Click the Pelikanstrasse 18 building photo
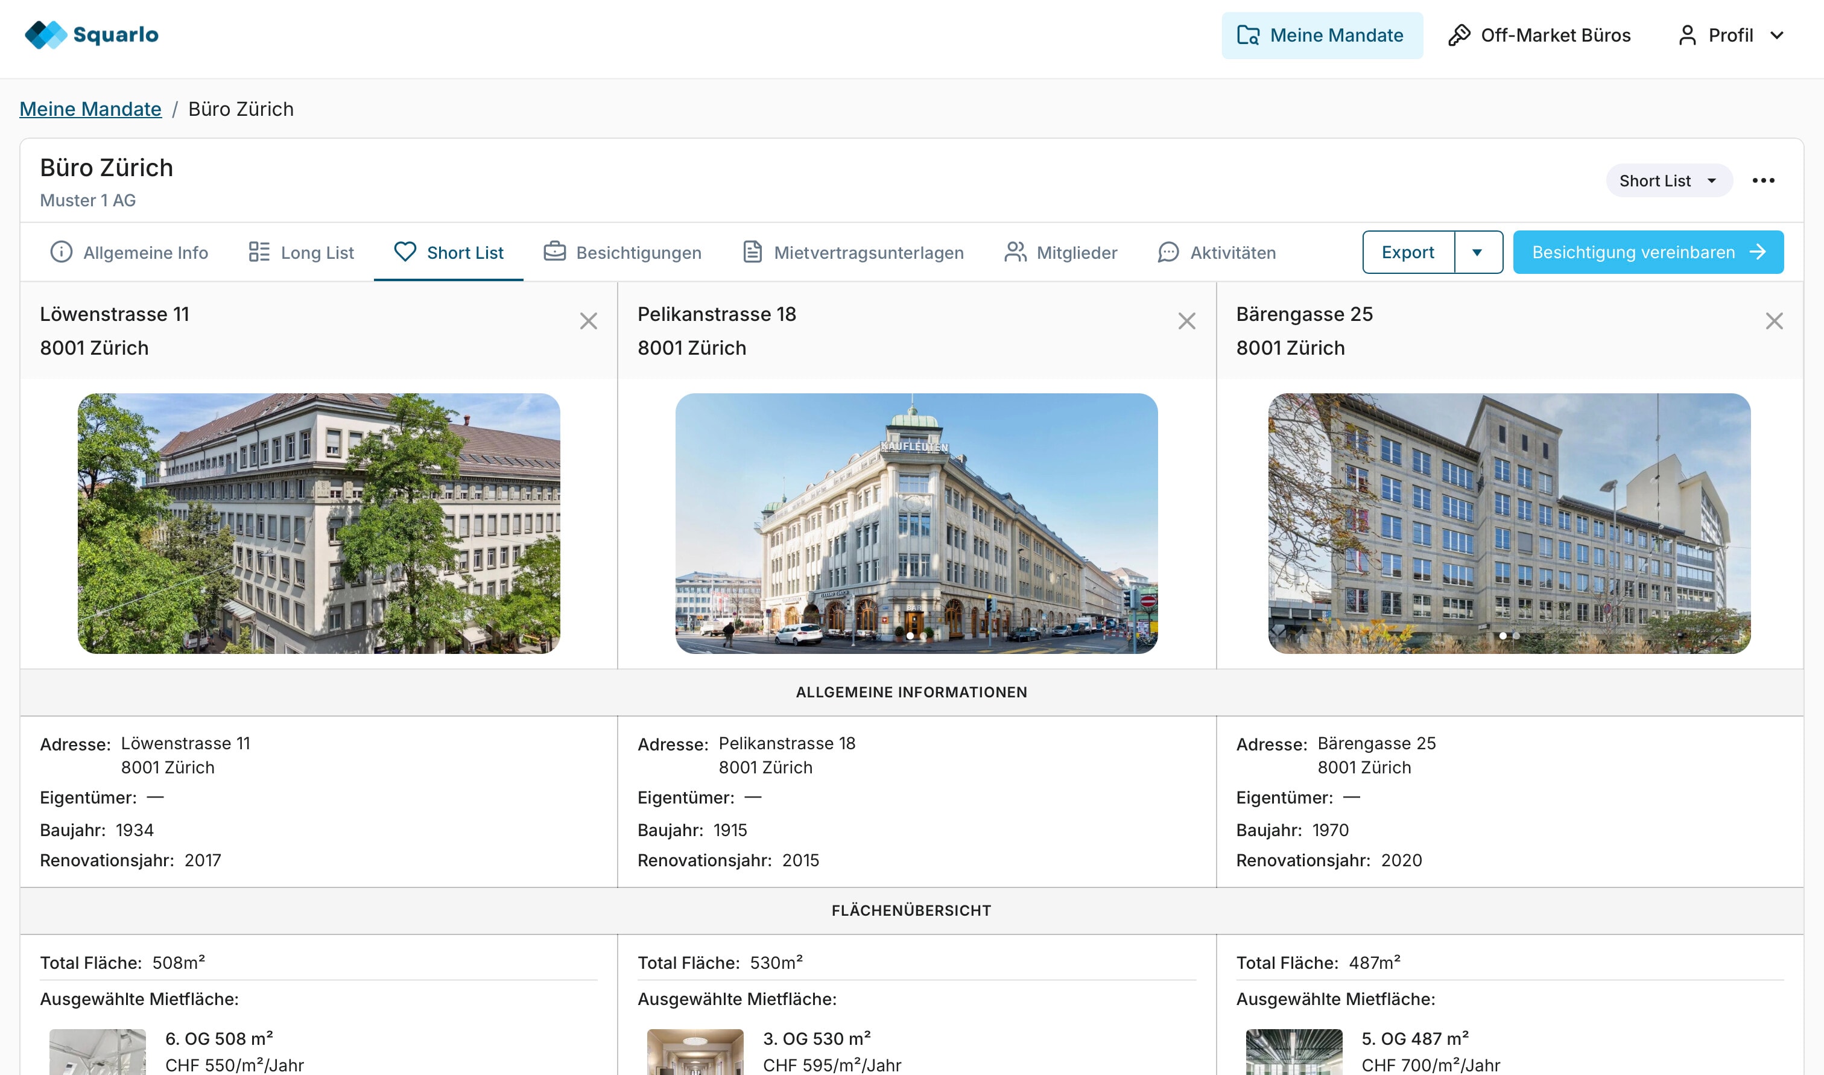The height and width of the screenshot is (1075, 1824). tap(916, 523)
